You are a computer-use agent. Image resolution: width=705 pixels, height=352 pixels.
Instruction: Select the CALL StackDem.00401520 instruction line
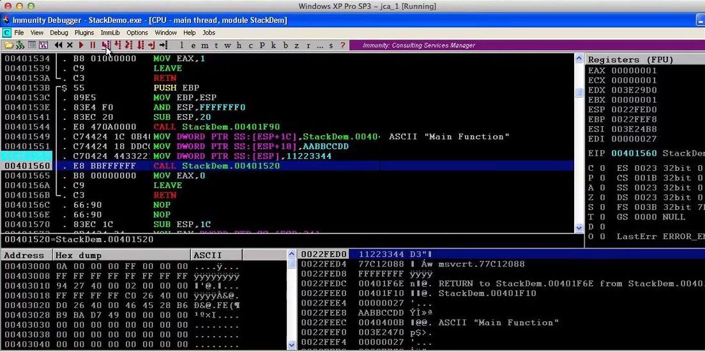pyautogui.click(x=287, y=166)
